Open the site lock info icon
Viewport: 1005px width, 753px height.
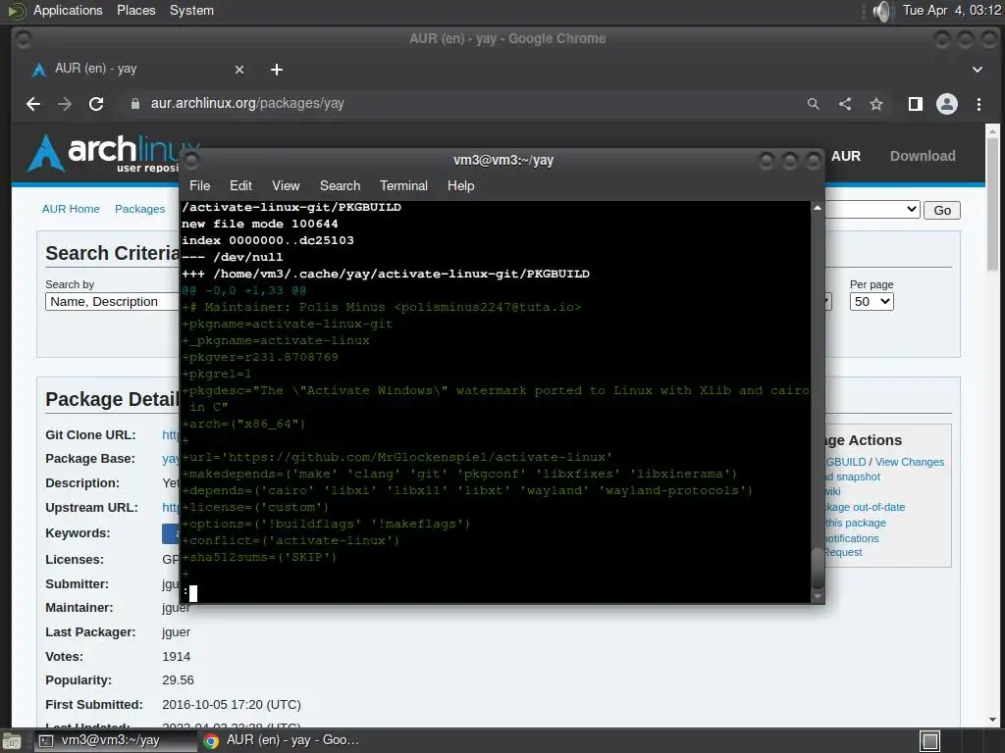tap(135, 104)
